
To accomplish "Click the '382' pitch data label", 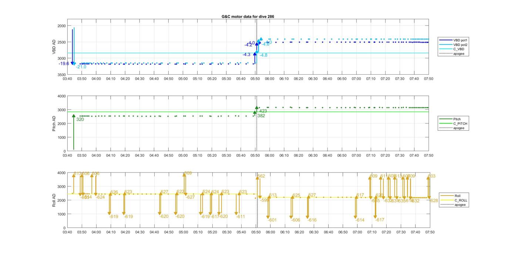I will (261, 116).
